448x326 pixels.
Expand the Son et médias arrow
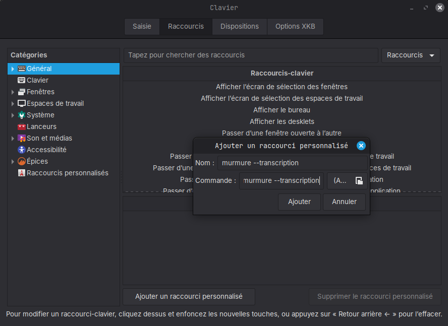click(13, 139)
